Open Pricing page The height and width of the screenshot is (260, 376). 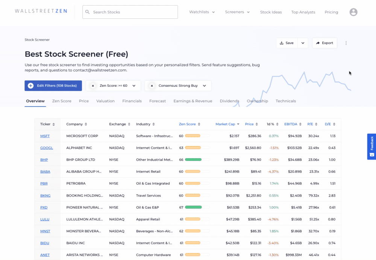[x=331, y=12]
